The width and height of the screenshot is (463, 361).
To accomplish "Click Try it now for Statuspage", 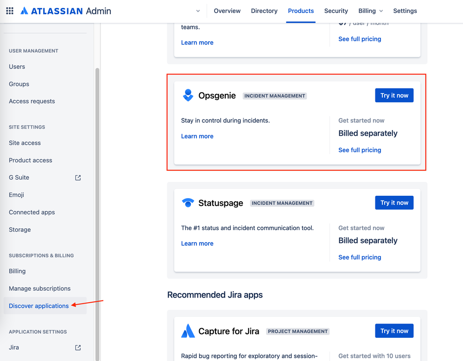I will click(394, 203).
